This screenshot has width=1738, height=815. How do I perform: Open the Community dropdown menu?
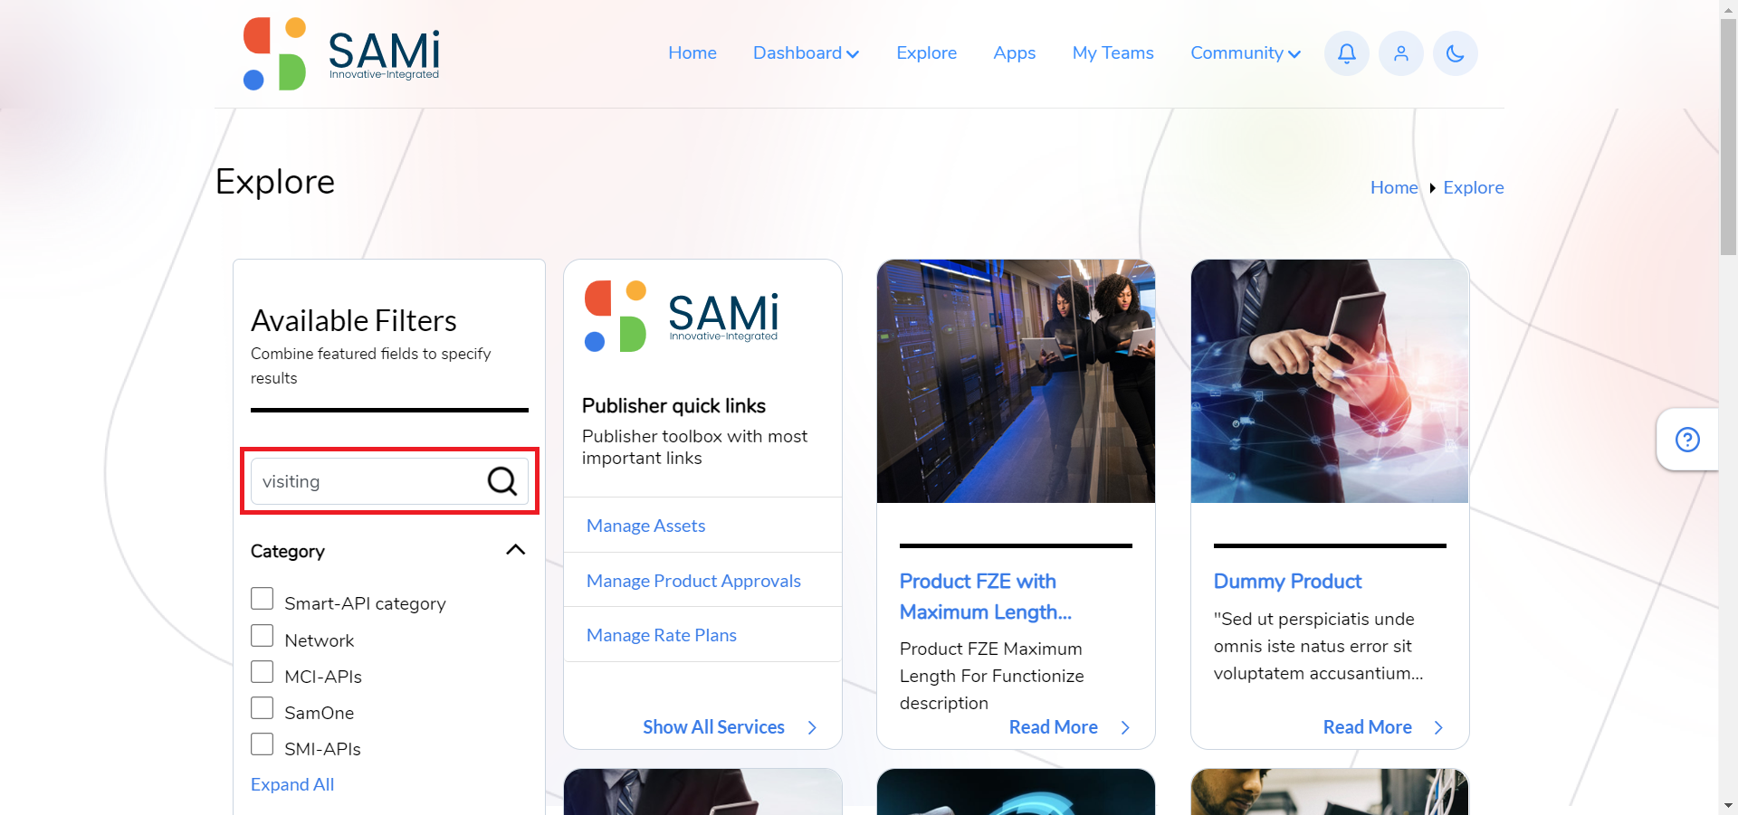1246,53
